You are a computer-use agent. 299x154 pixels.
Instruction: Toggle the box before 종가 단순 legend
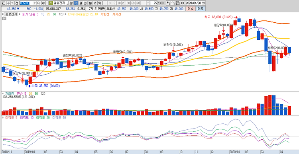pos(20,14)
